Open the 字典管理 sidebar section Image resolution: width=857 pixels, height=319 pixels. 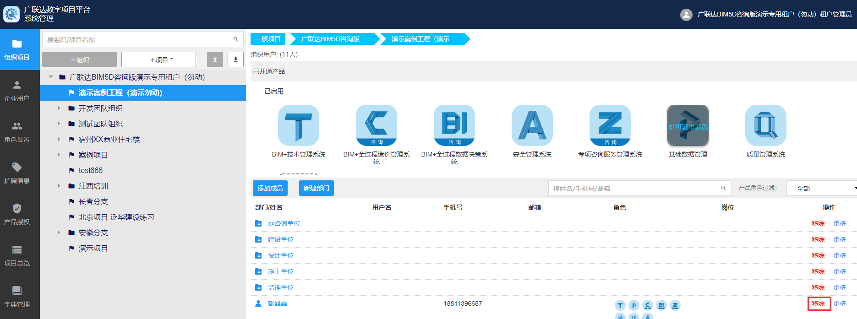coord(17,297)
